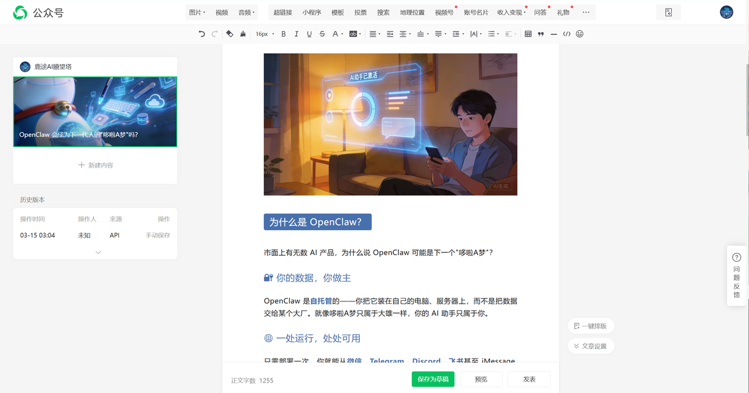Screen dimensions: 749x393
Task: Click the 小程序 menu item
Action: 312,12
